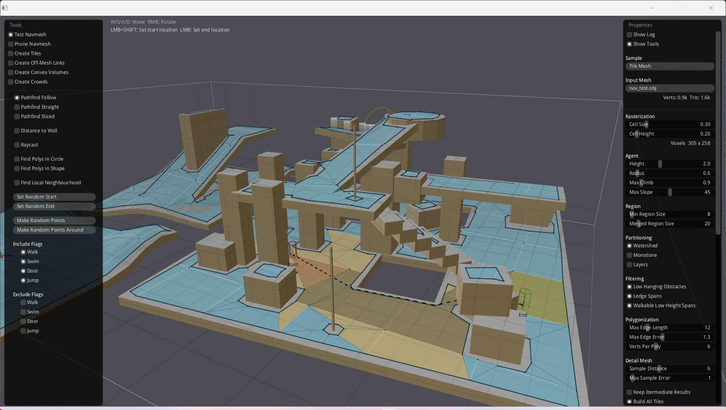Adjust the Max Slope slider
This screenshot has height=410, width=726.
[670, 192]
